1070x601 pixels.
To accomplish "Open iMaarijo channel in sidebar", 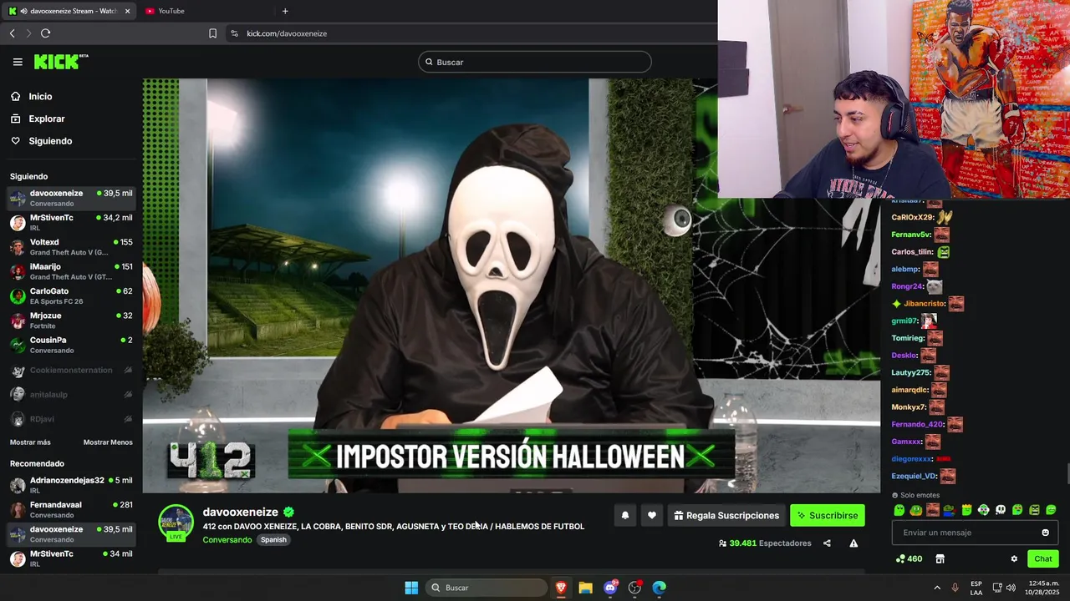I will 71,271.
